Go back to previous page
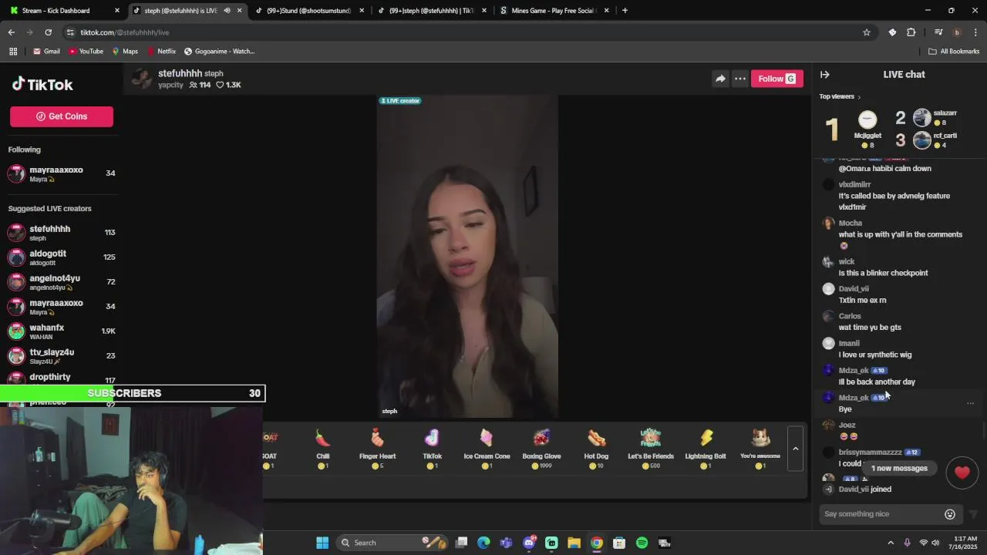Screen dimensions: 987x555 (12, 32)
